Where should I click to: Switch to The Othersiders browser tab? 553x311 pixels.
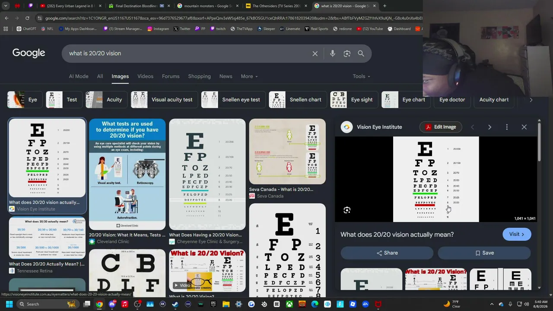point(276,6)
